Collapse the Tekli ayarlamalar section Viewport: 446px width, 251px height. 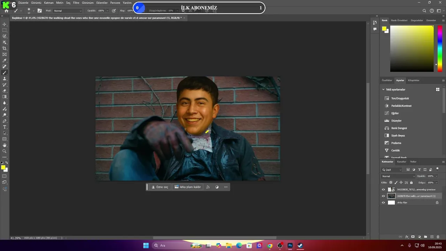384,90
